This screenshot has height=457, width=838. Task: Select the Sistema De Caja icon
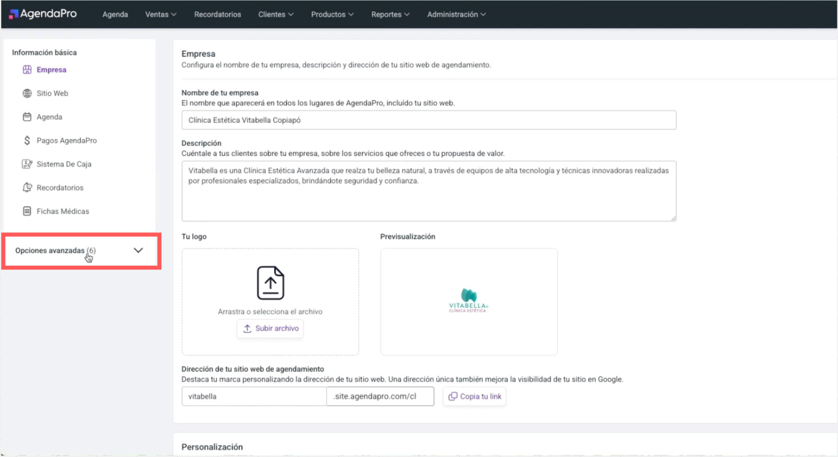pos(27,164)
